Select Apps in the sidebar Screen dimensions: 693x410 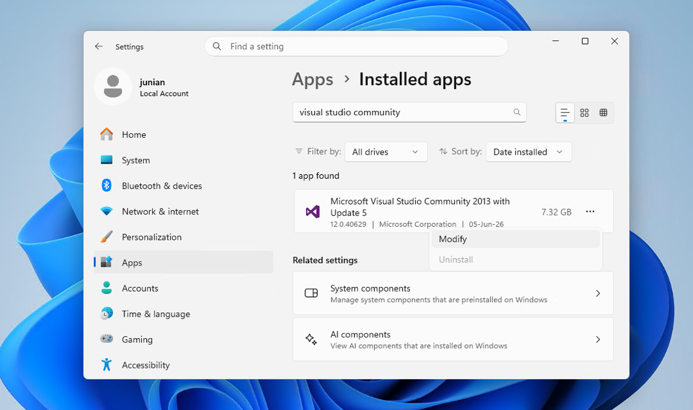[184, 263]
